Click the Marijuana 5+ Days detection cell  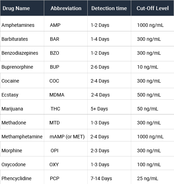click(x=109, y=107)
